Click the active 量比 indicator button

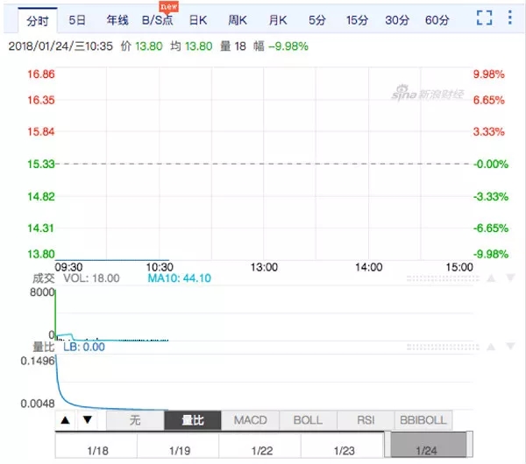(x=193, y=420)
